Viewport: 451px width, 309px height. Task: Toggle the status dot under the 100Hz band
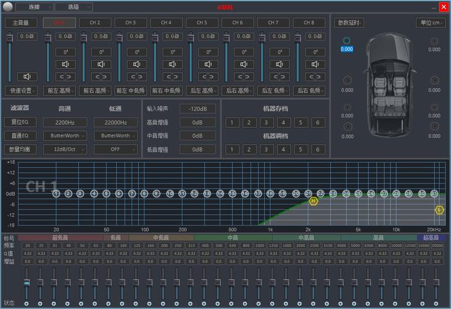[x=122, y=303]
